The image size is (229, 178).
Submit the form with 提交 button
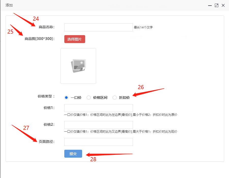coord(73,154)
